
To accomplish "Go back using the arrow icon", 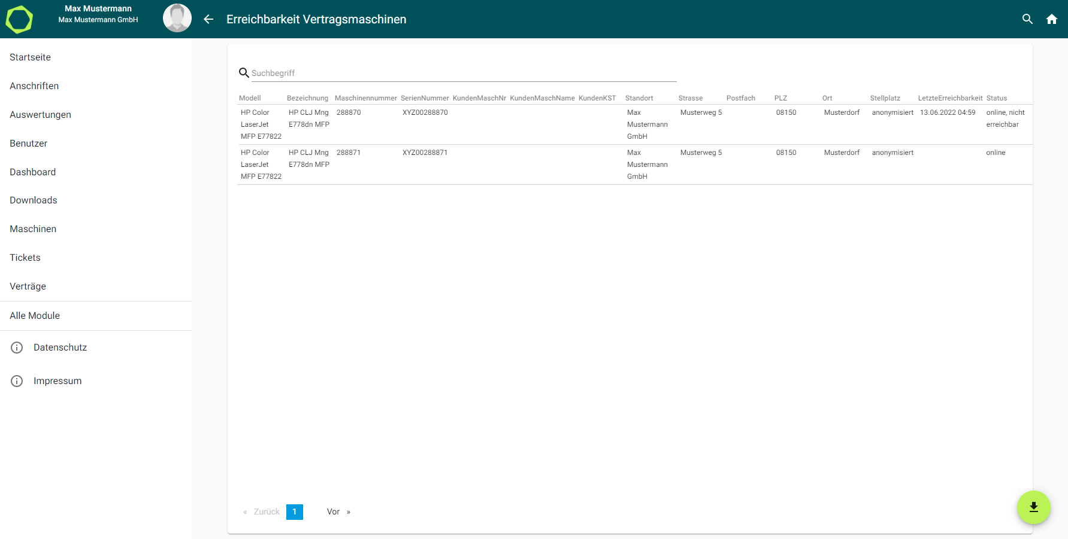I will pos(208,19).
